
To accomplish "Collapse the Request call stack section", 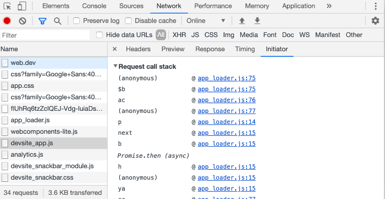I will [115, 66].
